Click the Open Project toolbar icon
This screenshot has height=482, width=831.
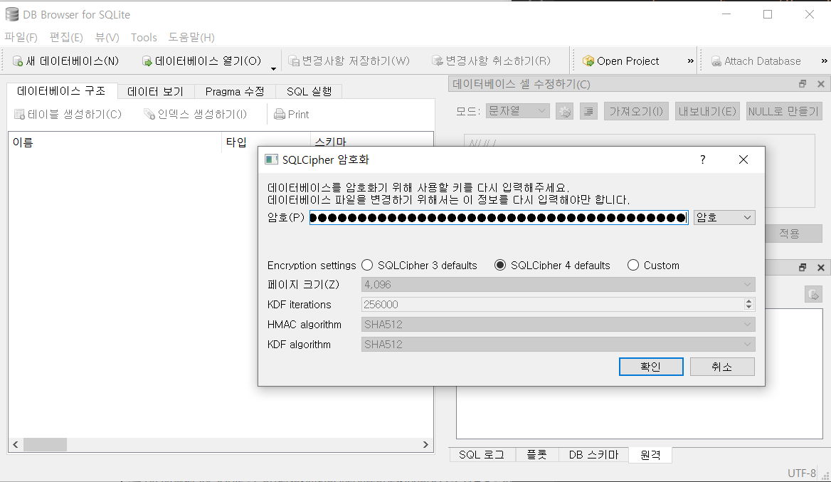(588, 61)
